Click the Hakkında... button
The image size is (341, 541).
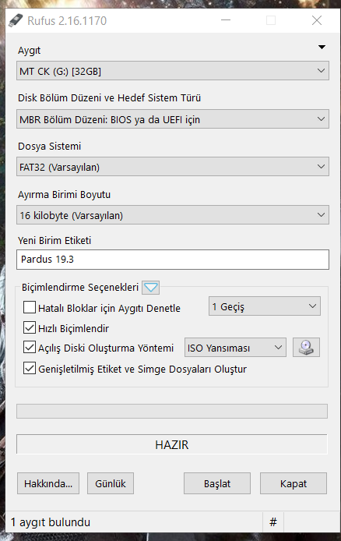pos(48,483)
